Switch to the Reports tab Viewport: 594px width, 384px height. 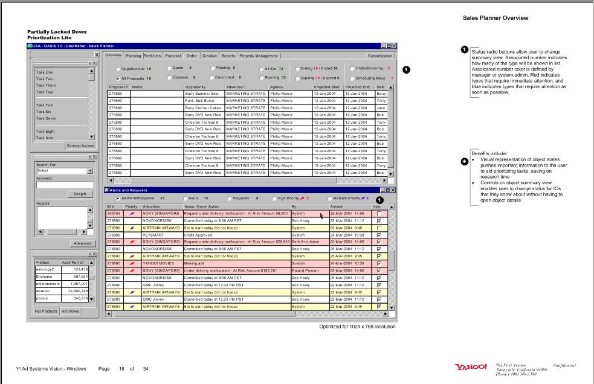228,55
